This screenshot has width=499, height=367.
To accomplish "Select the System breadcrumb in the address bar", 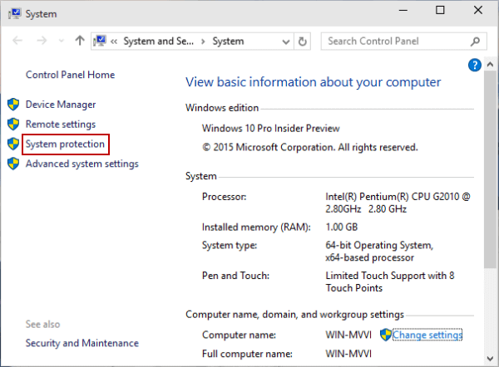I will point(228,41).
